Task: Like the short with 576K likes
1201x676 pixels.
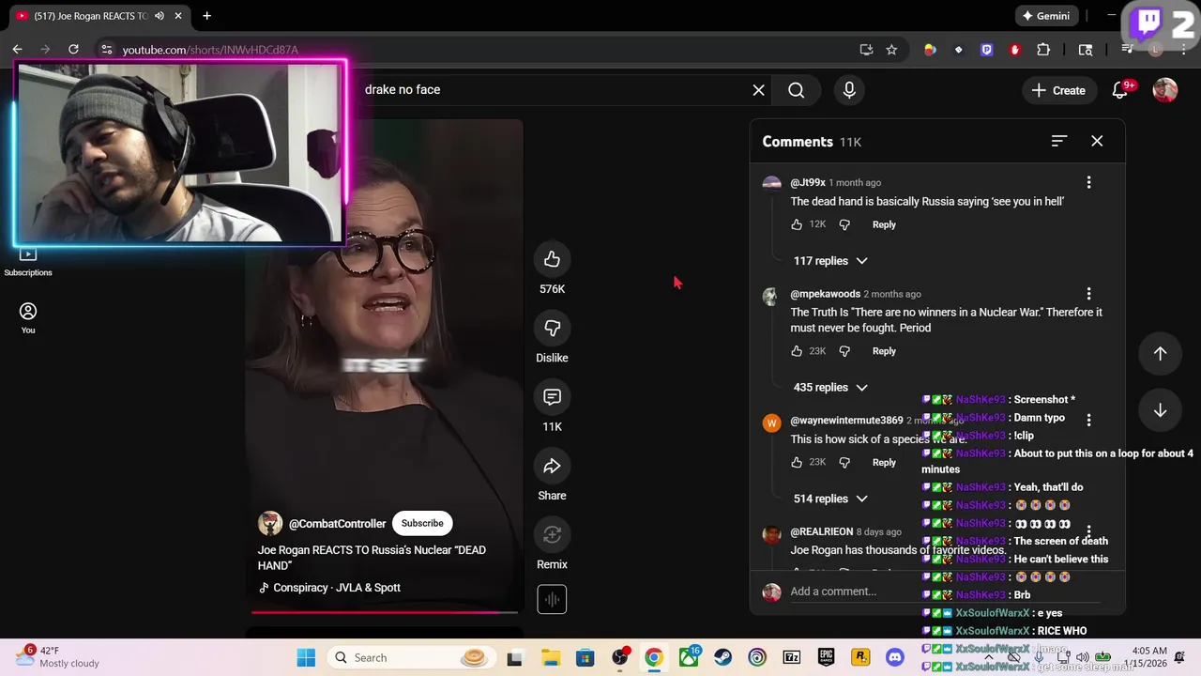Action: coord(552,259)
